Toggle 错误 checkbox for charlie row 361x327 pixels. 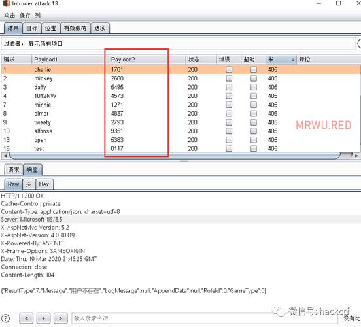coord(229,69)
